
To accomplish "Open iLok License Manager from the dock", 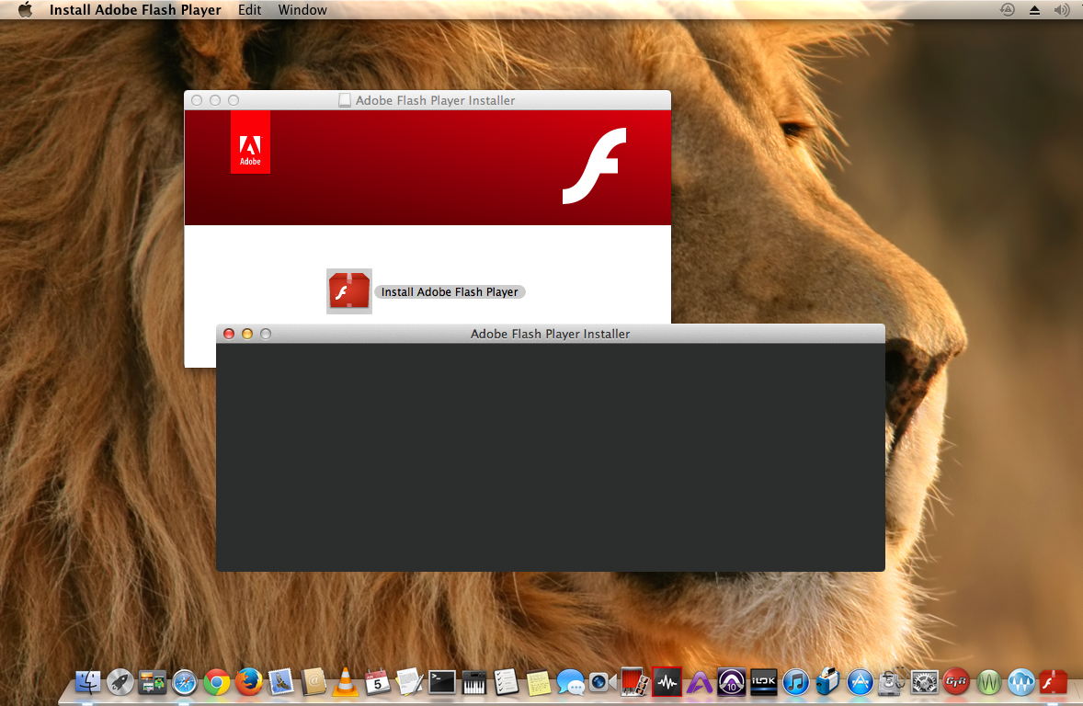I will 764,682.
